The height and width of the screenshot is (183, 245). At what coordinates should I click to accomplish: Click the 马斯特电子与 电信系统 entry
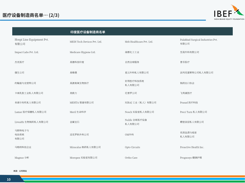click(x=22, y=135)
